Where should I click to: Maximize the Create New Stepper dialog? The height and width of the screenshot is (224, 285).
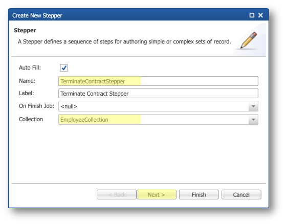pos(252,15)
